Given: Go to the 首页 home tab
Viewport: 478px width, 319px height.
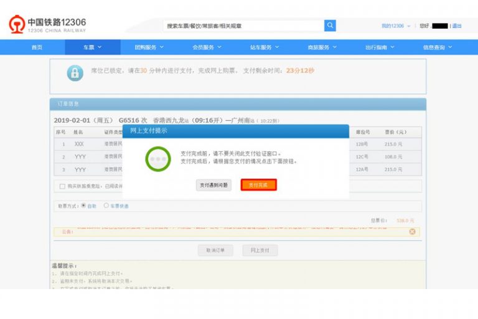Looking at the screenshot, I should (37, 47).
